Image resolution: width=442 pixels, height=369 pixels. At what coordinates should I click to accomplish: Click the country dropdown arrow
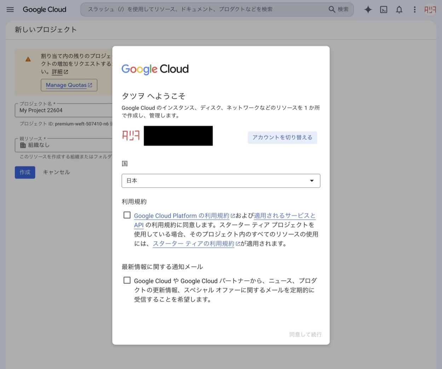point(312,181)
